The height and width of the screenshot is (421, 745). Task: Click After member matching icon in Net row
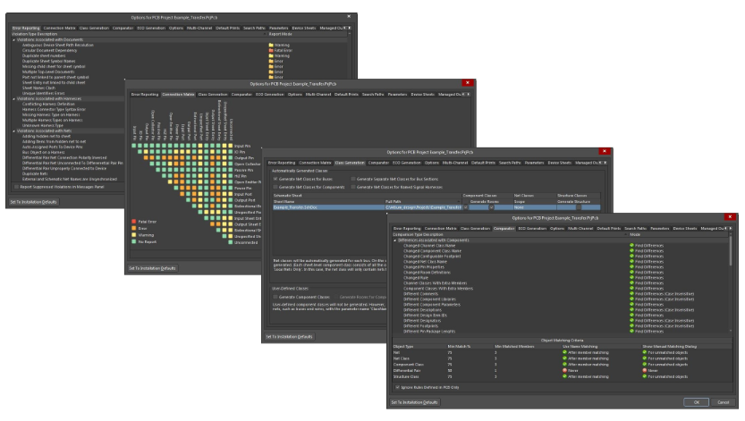[x=565, y=352]
